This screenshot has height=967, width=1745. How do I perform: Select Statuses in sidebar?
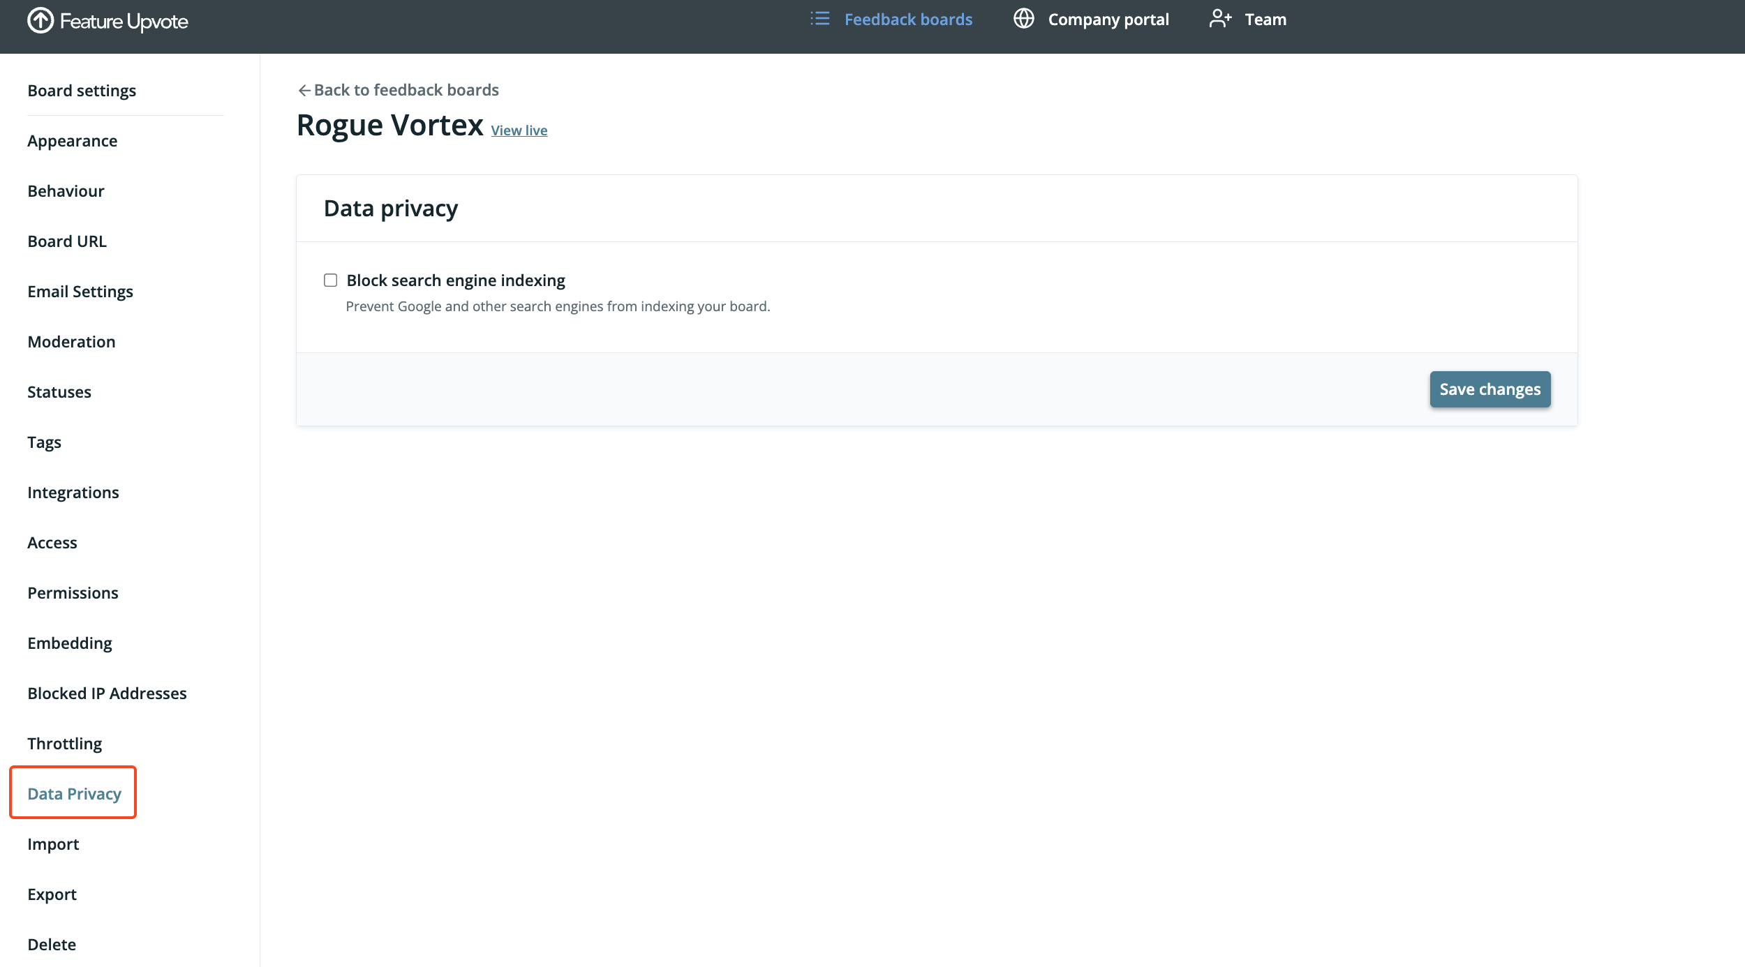(x=59, y=392)
